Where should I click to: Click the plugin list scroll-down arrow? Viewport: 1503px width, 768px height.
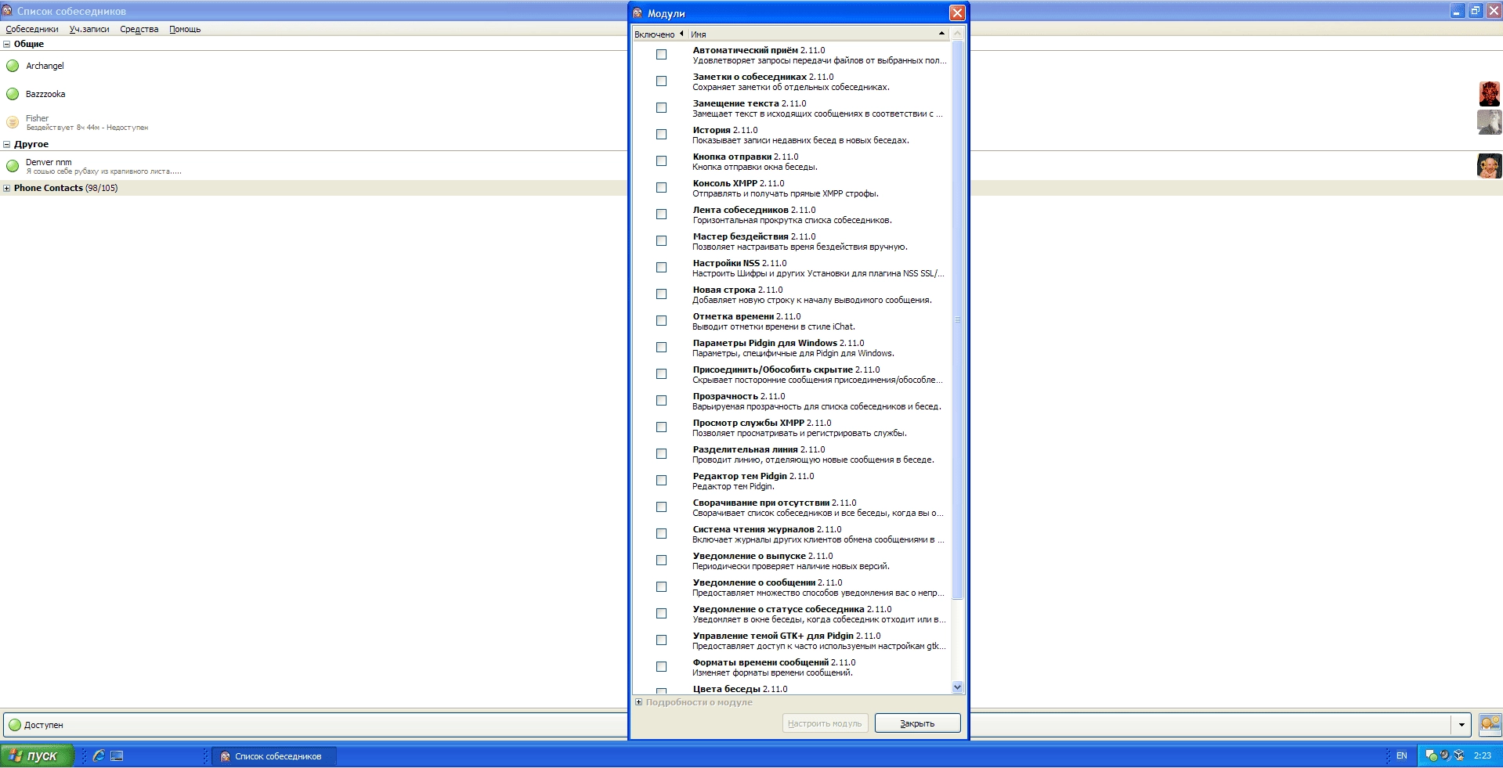pyautogui.click(x=957, y=687)
